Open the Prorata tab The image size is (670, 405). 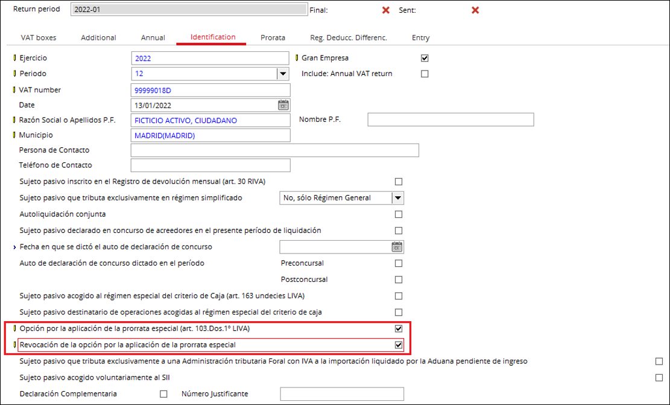point(273,37)
